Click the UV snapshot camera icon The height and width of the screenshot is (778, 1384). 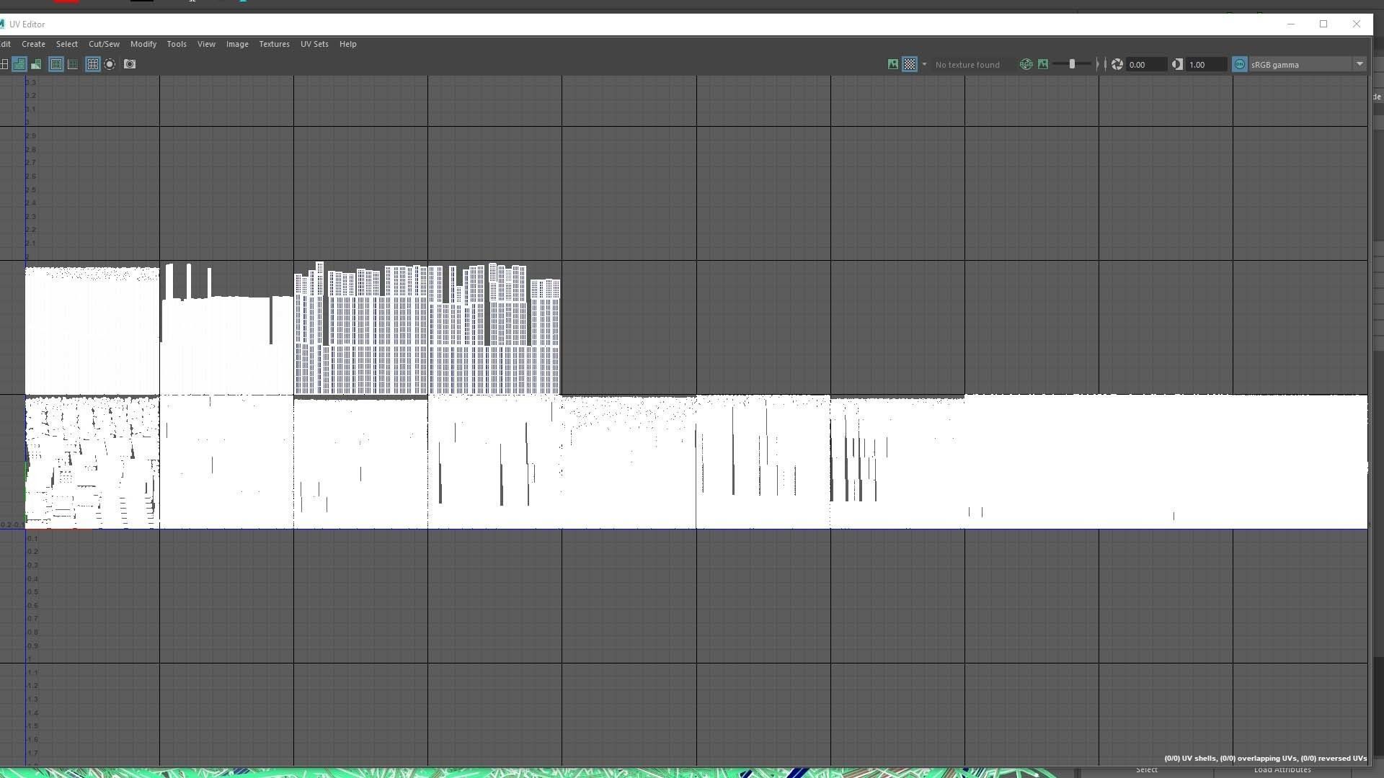click(x=130, y=64)
